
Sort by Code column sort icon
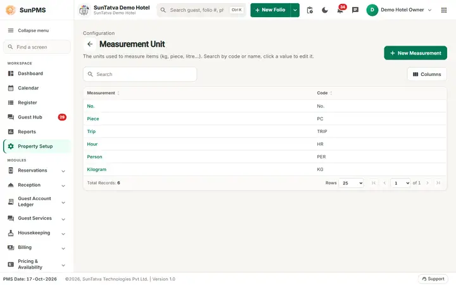pos(331,93)
